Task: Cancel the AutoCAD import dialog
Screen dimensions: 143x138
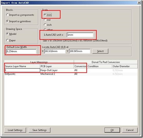Action: 130,130
